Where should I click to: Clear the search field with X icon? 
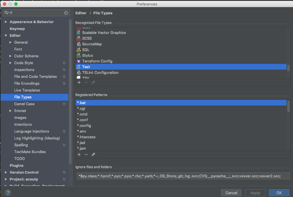[x=66, y=13]
